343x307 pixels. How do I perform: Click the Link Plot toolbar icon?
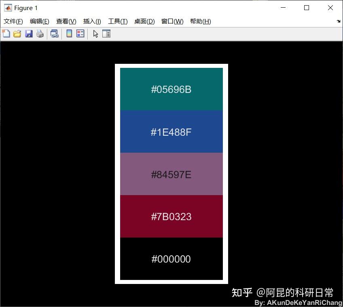[x=55, y=34]
